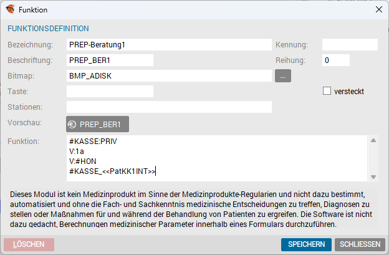Click the Reihung field showing 0

[335, 60]
